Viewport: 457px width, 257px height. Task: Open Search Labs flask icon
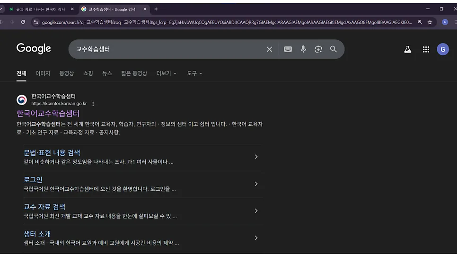[407, 49]
